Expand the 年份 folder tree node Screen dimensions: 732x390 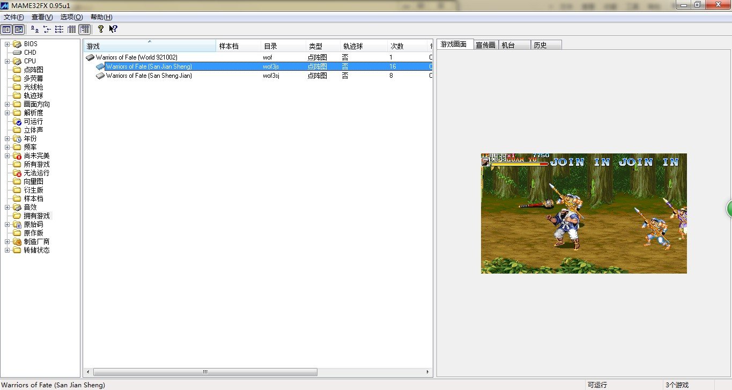click(7, 138)
